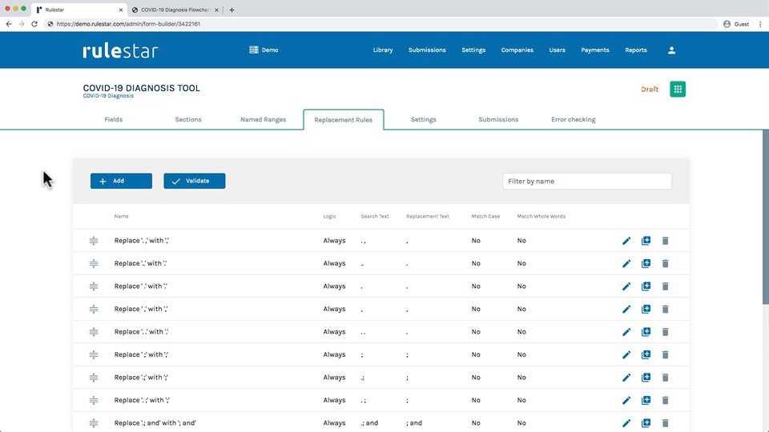Open Users in the top navigation

point(558,50)
